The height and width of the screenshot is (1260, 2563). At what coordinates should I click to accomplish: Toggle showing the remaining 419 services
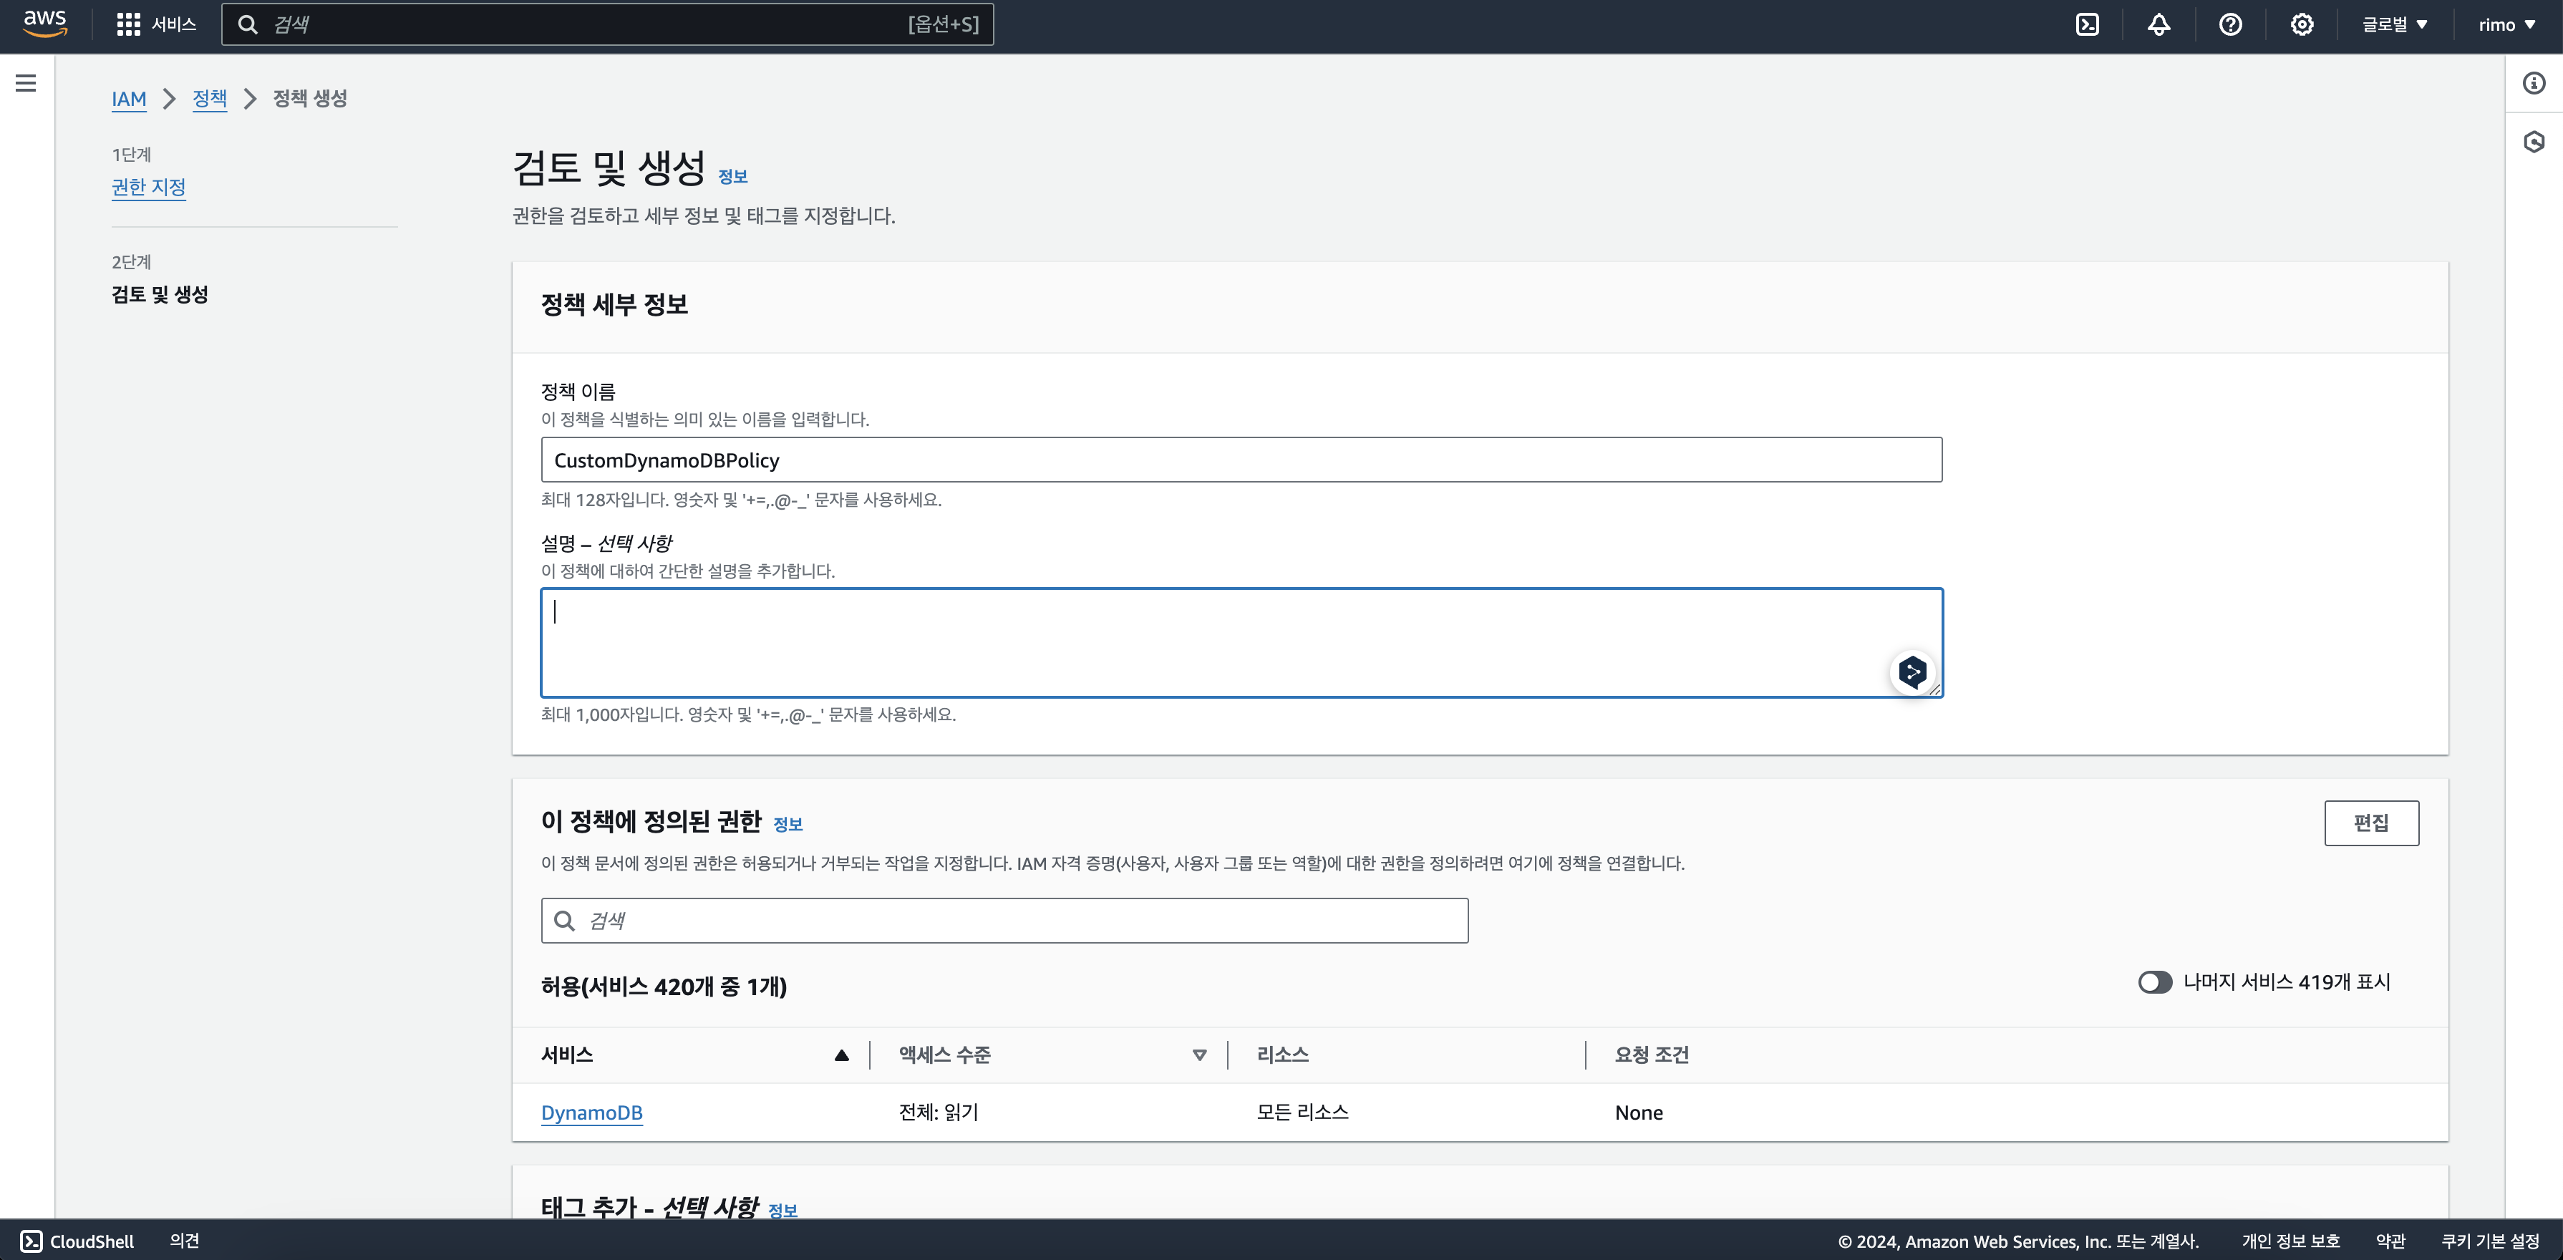[2155, 982]
